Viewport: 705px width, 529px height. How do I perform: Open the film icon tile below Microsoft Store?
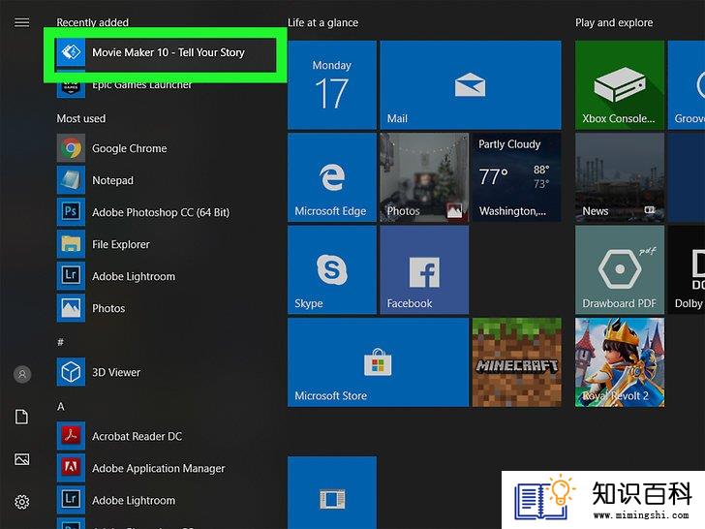pyautogui.click(x=332, y=492)
